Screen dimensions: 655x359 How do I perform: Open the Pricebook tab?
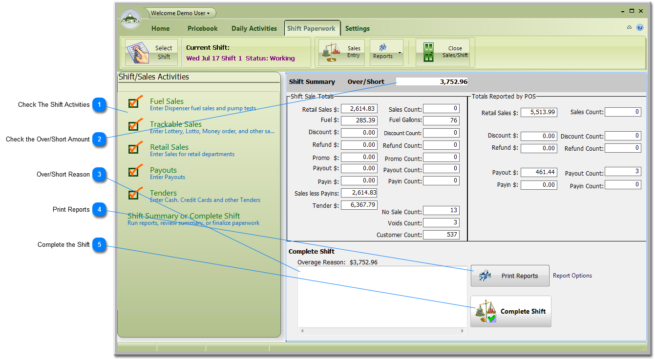pyautogui.click(x=202, y=28)
